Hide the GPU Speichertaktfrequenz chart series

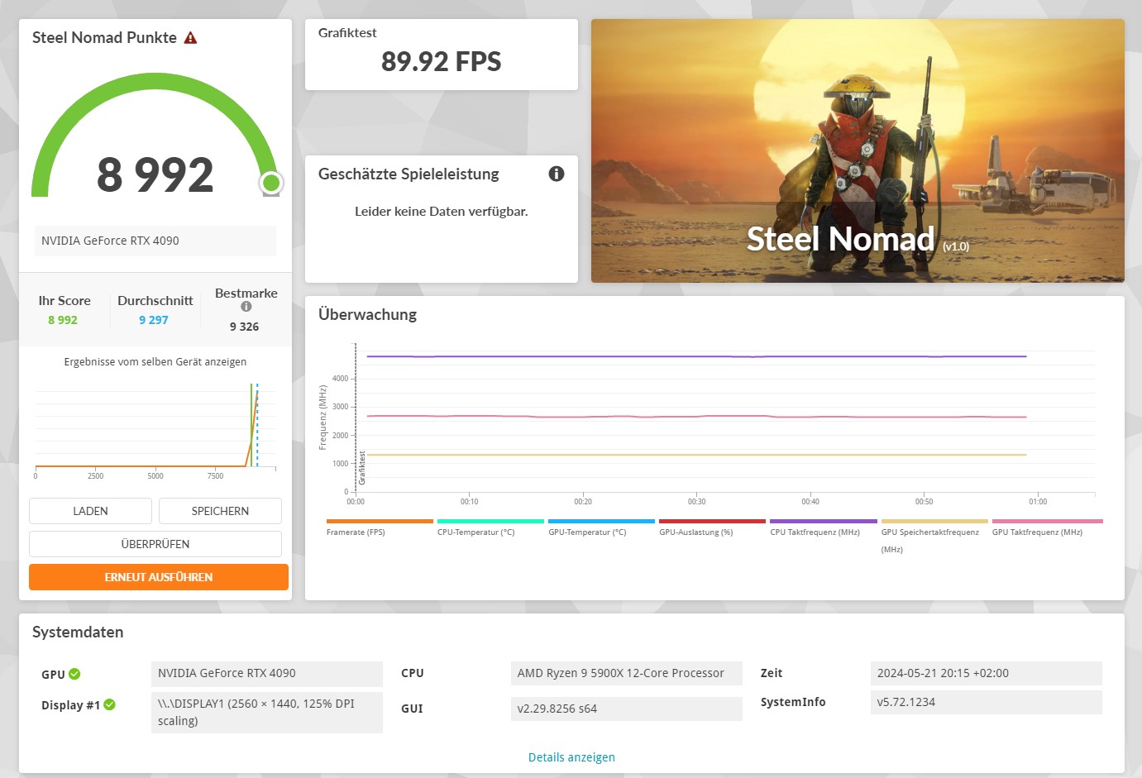[934, 522]
